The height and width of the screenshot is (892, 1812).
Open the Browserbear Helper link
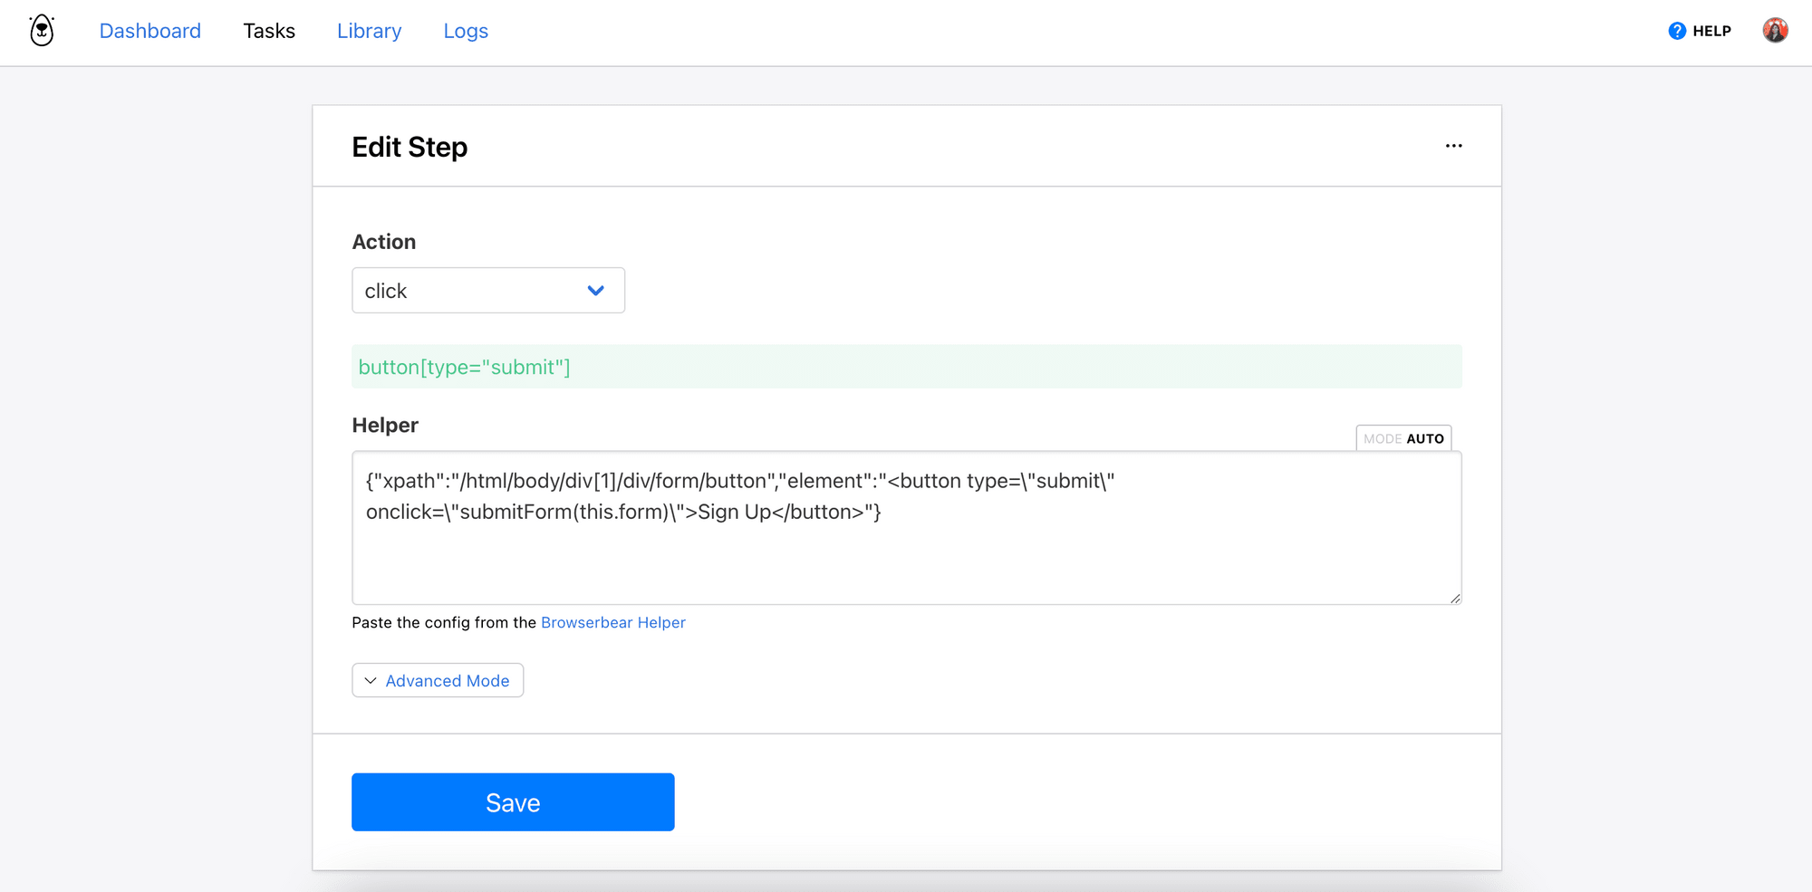[613, 622]
